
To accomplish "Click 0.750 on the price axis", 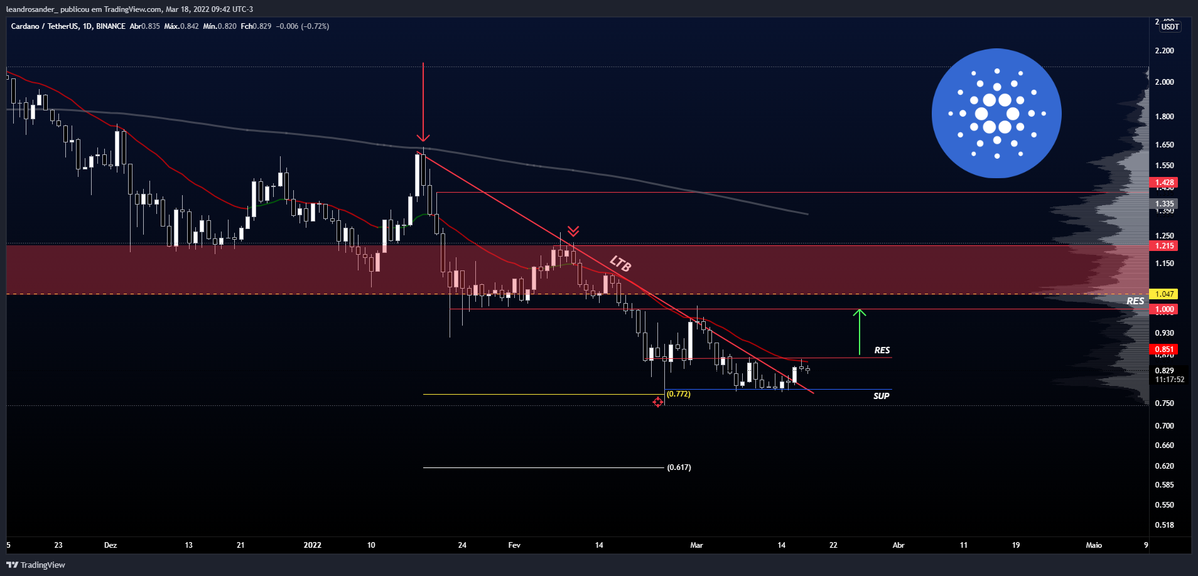I will tap(1164, 403).
